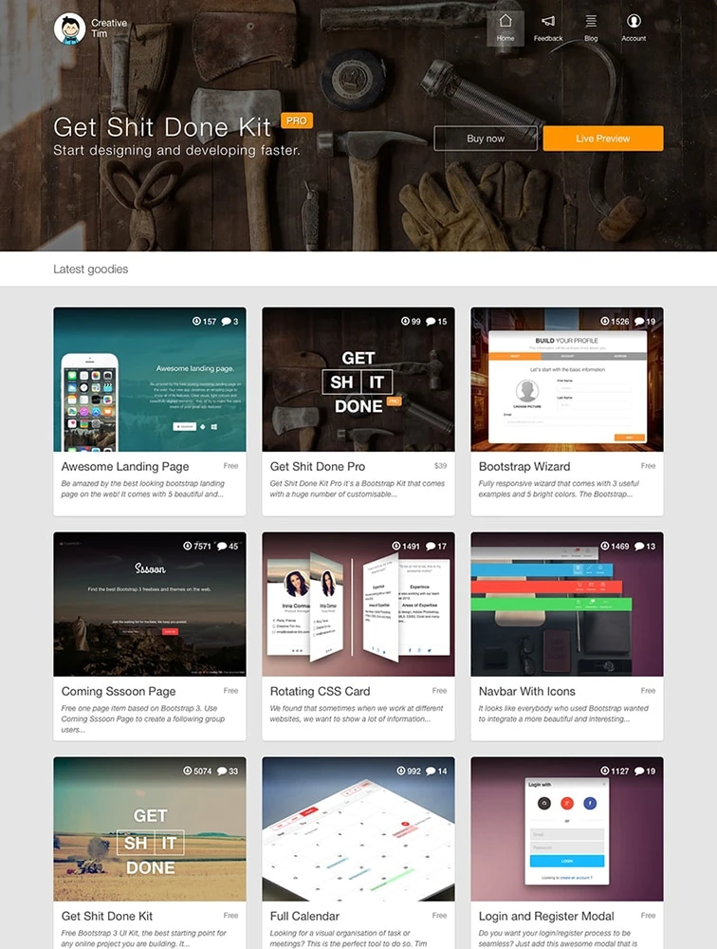717x949 pixels.
Task: Click the Free label on Bootstrap Wizard
Action: click(x=648, y=466)
